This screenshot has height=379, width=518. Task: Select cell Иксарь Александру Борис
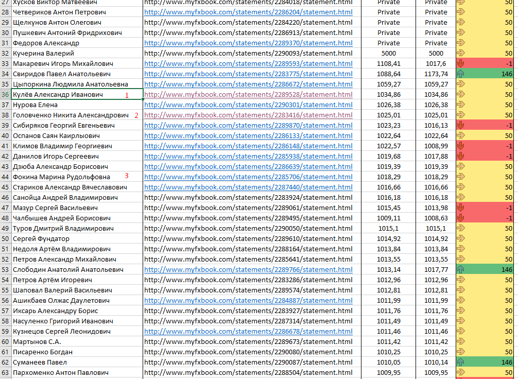pyautogui.click(x=77, y=311)
